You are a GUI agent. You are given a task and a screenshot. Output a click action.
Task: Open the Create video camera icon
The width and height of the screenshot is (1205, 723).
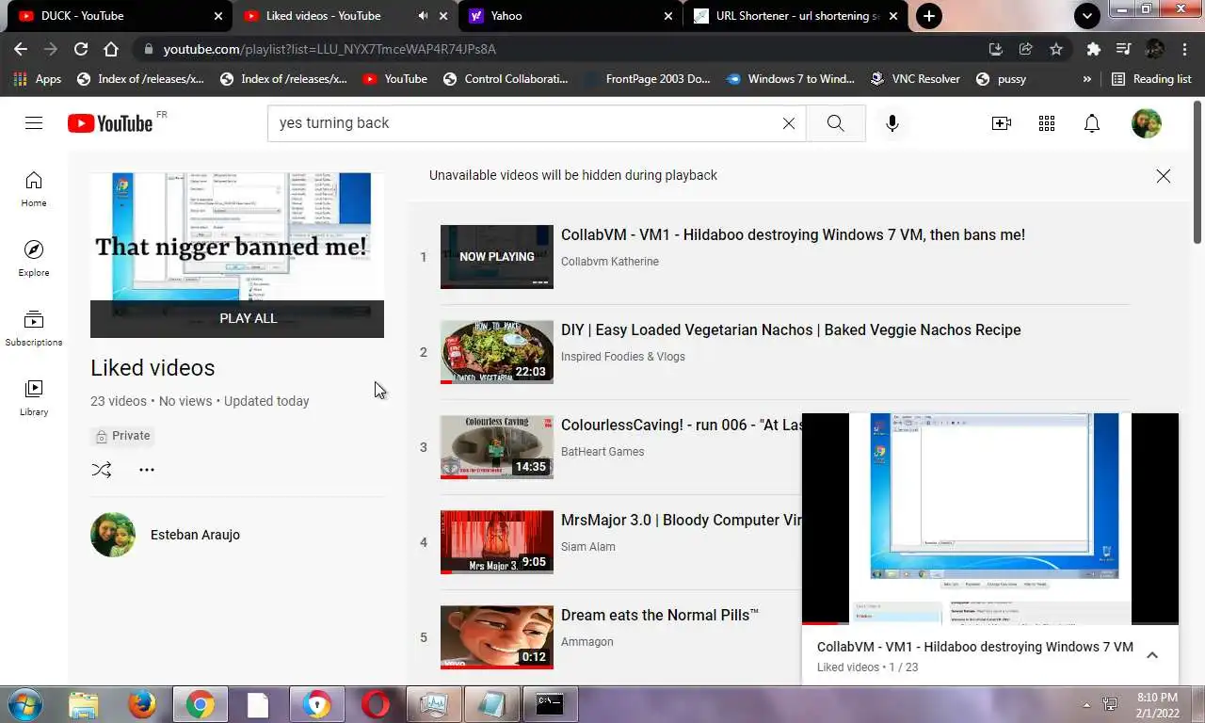1002,123
